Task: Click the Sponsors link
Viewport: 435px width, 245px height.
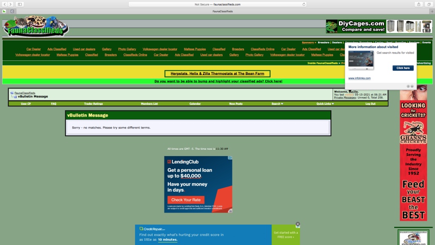Action: coord(308,43)
